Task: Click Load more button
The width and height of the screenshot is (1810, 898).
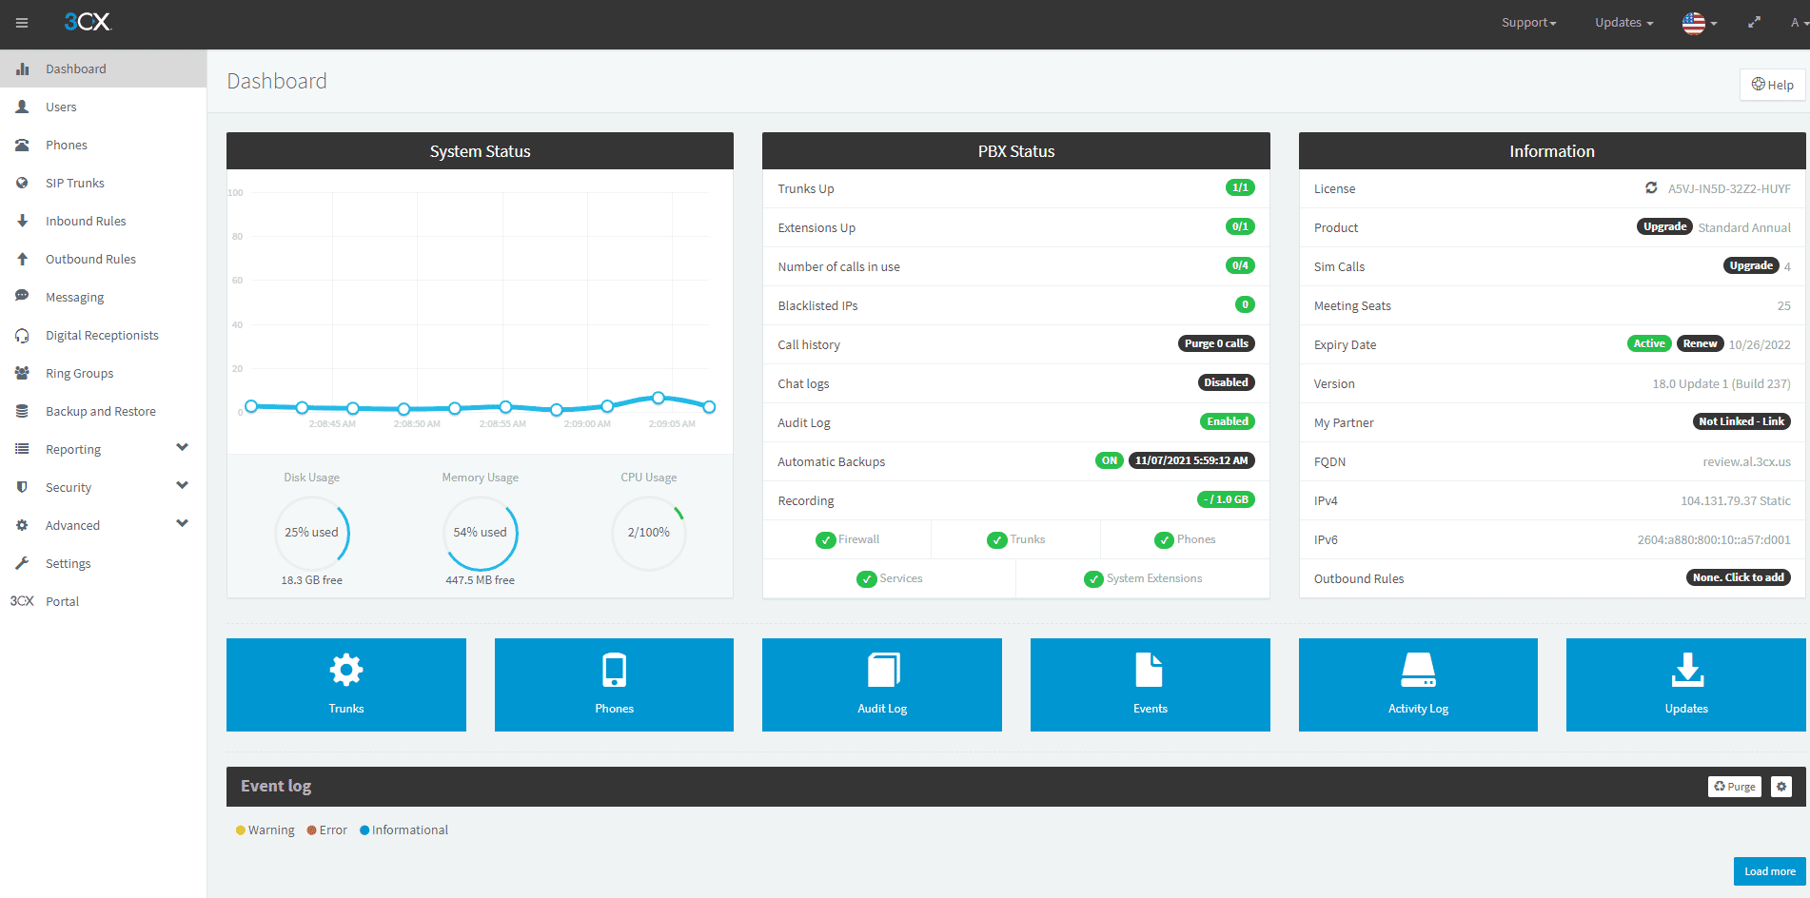Action: 1770,871
